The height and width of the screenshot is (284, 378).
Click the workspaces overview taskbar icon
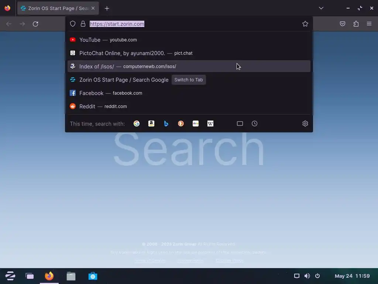point(30,276)
